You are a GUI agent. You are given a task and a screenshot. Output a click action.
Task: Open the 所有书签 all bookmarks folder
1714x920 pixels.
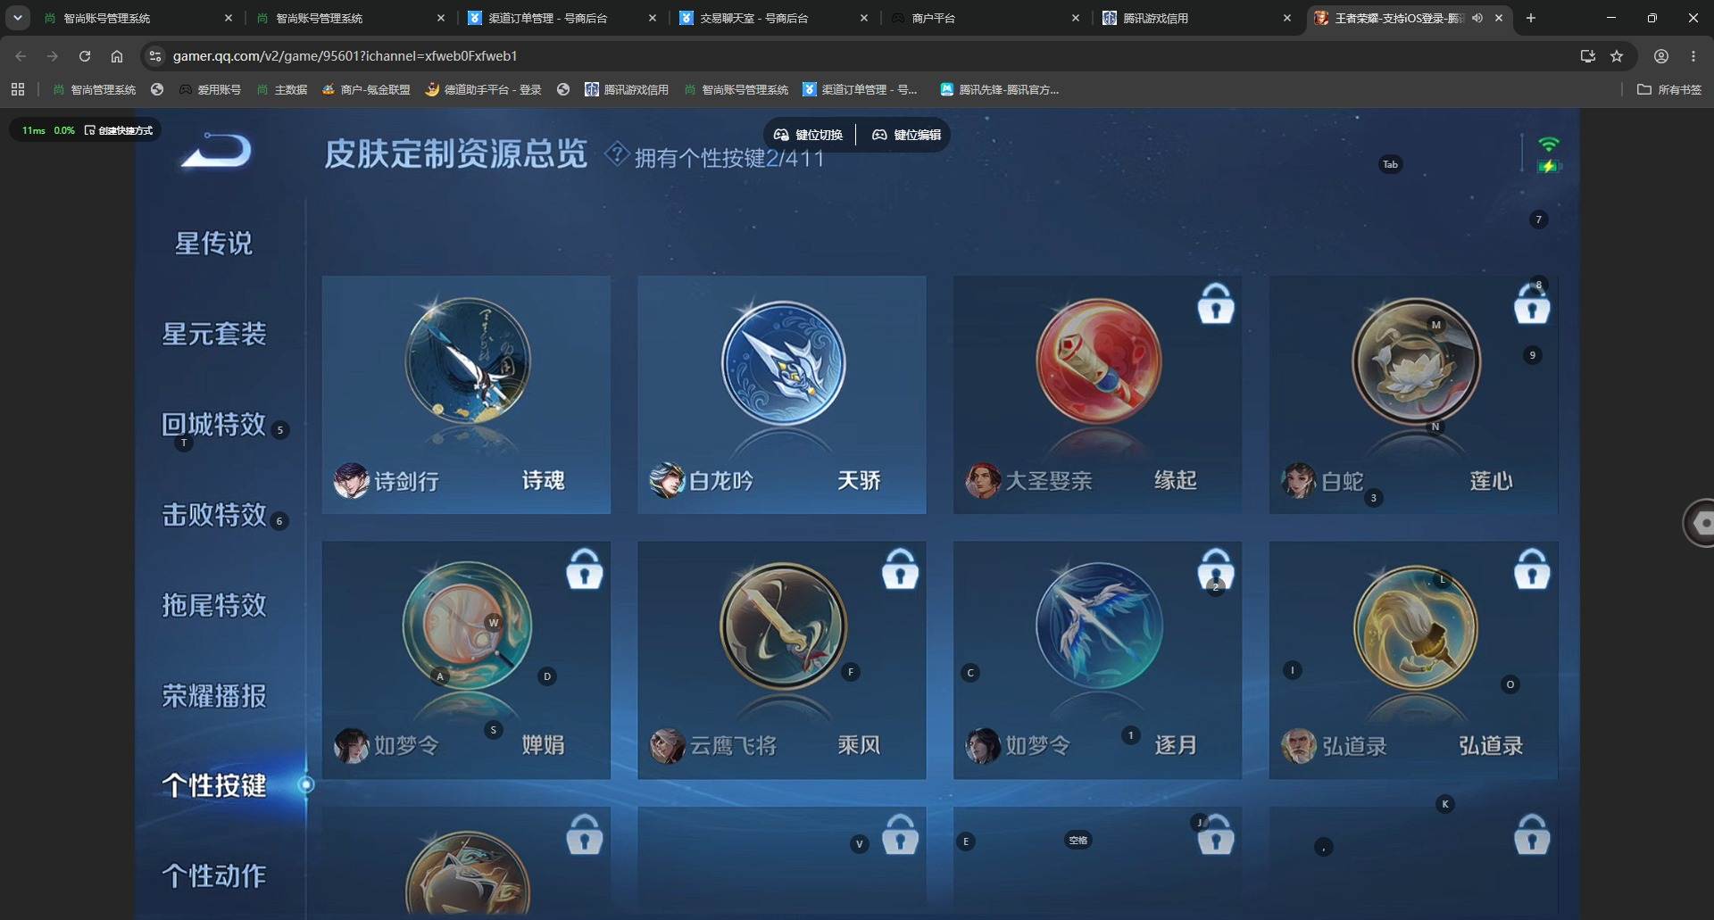pos(1669,89)
